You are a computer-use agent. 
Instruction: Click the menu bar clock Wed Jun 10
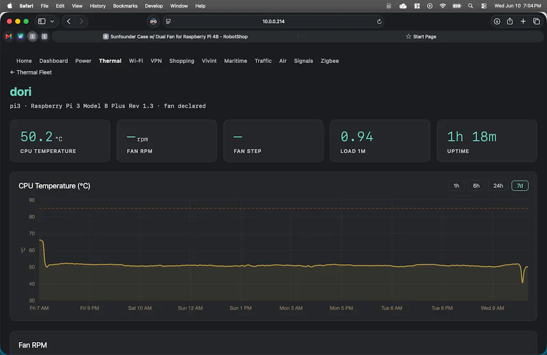click(518, 6)
